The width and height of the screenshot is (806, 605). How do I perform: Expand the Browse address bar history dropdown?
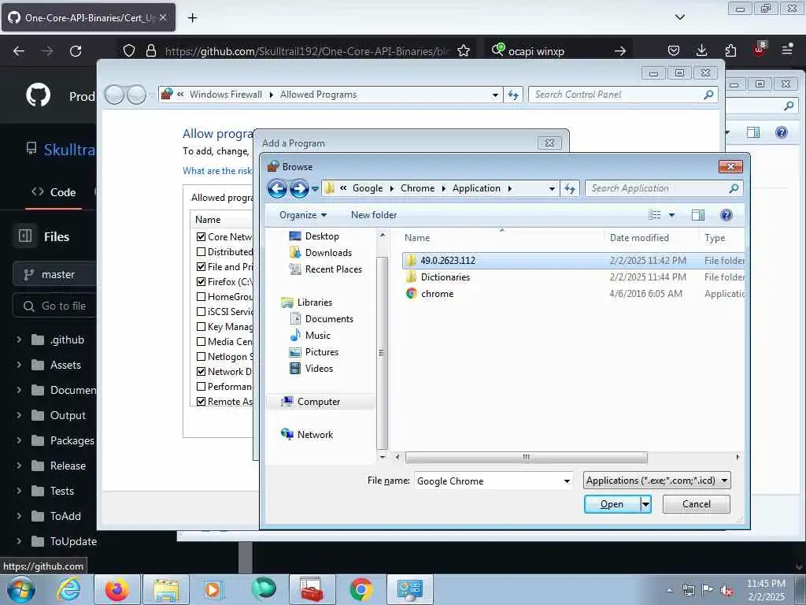[x=552, y=189]
